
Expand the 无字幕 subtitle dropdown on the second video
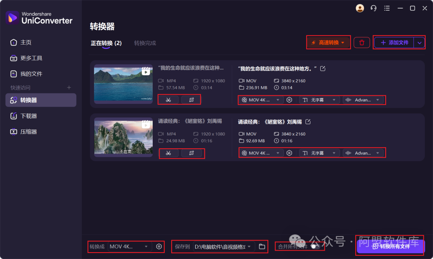319,153
